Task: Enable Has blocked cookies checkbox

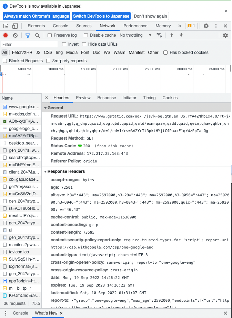Action: (x=165, y=53)
